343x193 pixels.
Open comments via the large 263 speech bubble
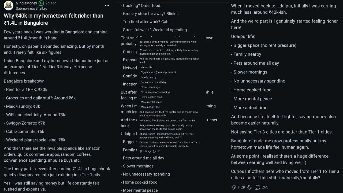click(258, 187)
